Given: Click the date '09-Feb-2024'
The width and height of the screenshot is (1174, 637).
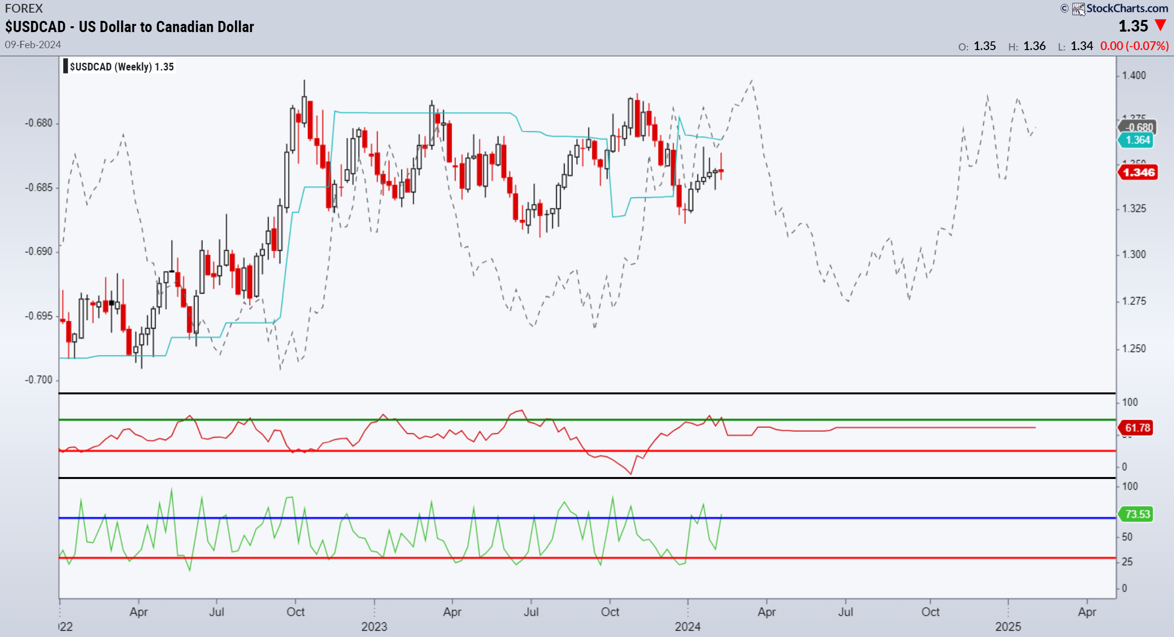Looking at the screenshot, I should tap(33, 45).
